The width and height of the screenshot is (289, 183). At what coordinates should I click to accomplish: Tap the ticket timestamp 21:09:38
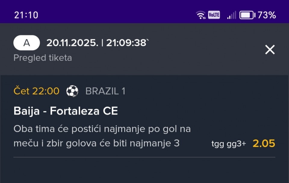click(127, 43)
